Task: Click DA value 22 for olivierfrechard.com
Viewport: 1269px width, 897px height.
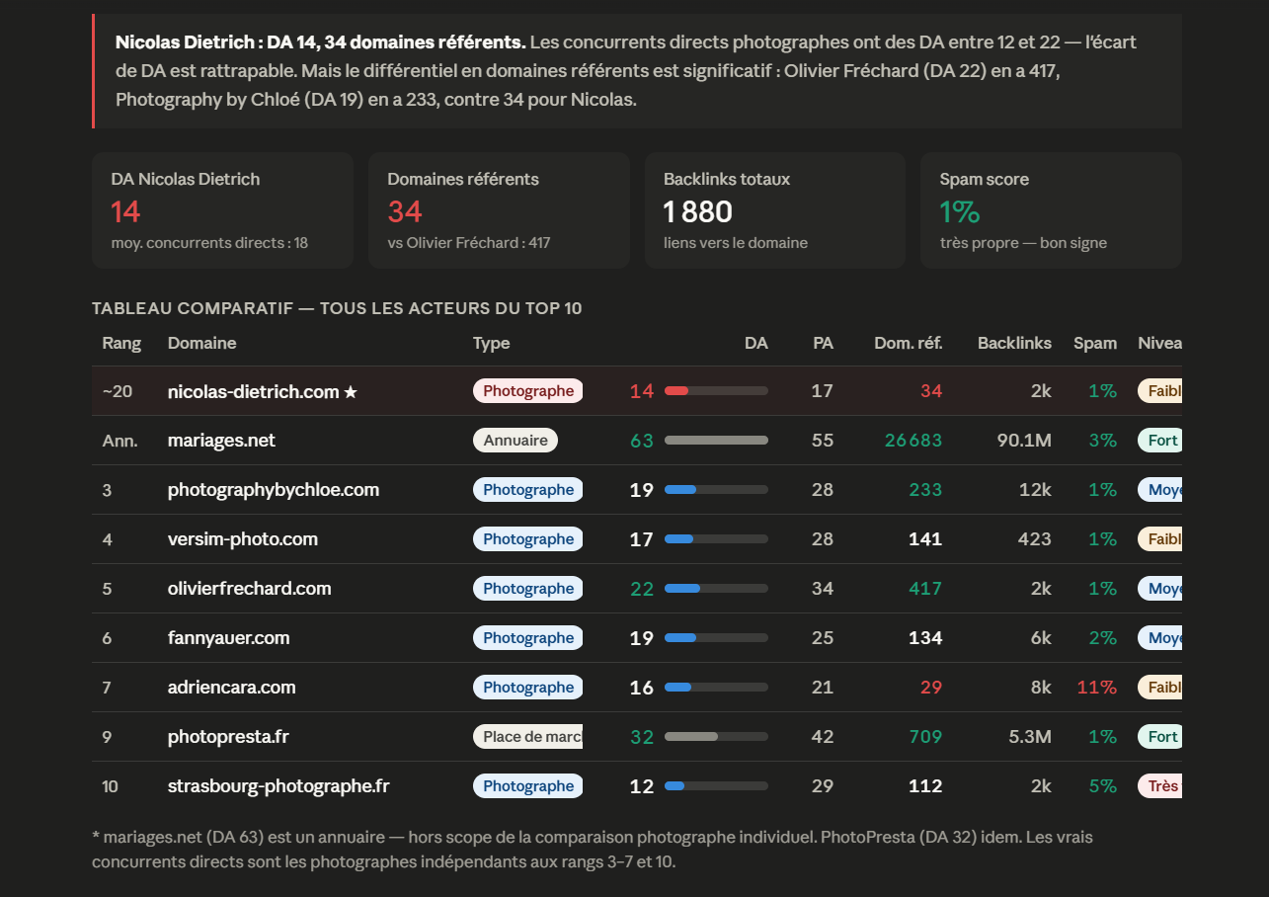Action: [642, 589]
